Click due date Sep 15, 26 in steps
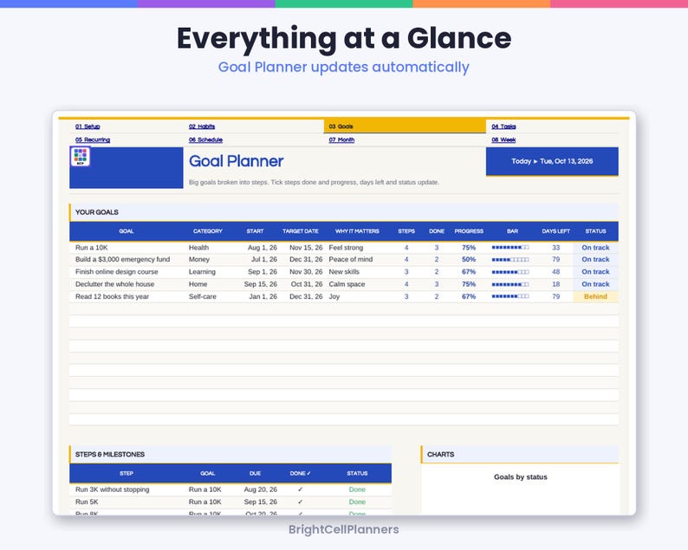Image resolution: width=688 pixels, height=550 pixels. coord(261,501)
